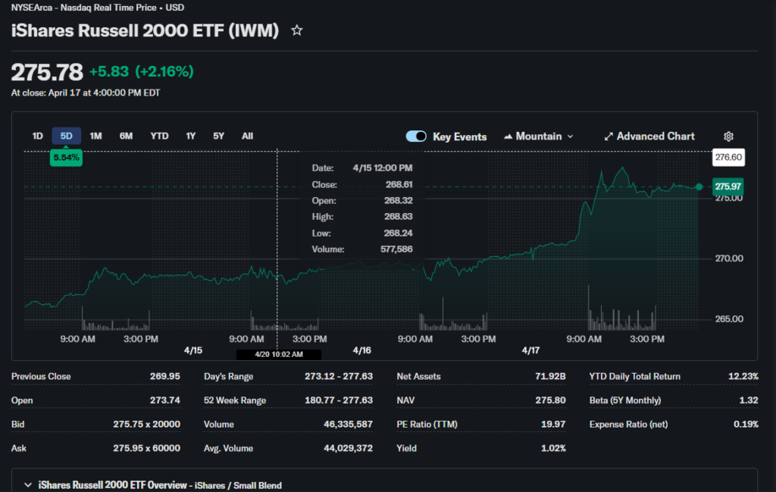Open the Advanced Chart link
The width and height of the screenshot is (776, 492).
click(x=656, y=136)
